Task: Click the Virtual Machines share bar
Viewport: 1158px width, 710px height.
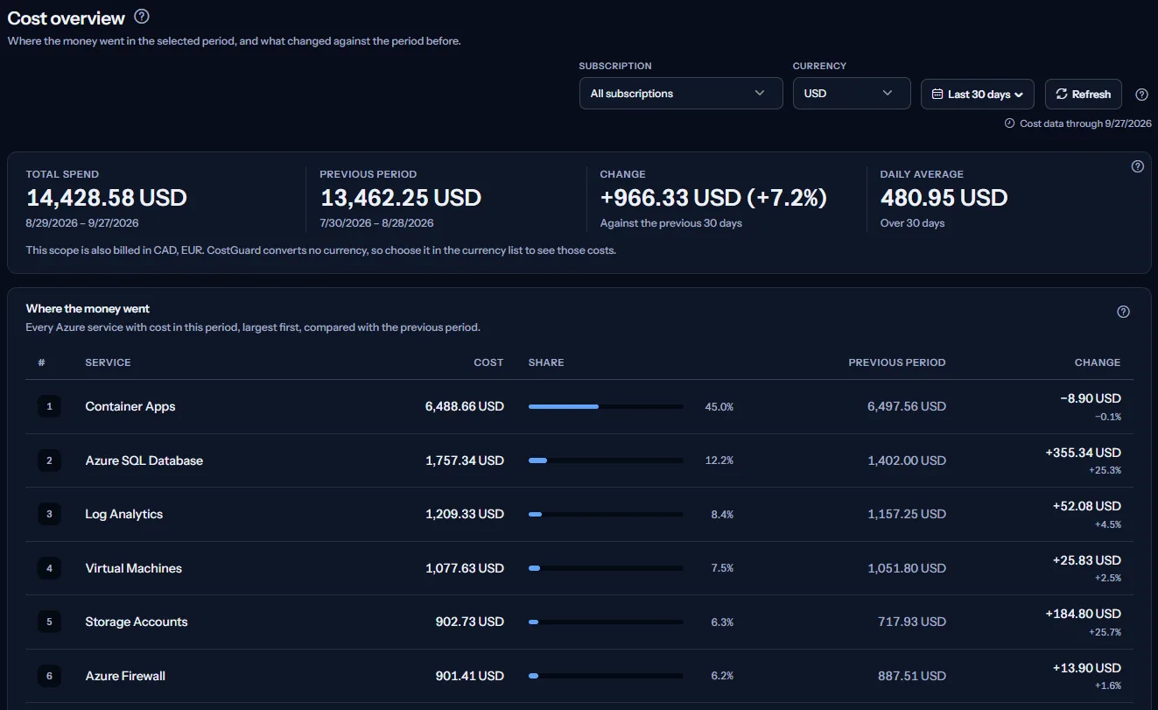Action: (606, 568)
